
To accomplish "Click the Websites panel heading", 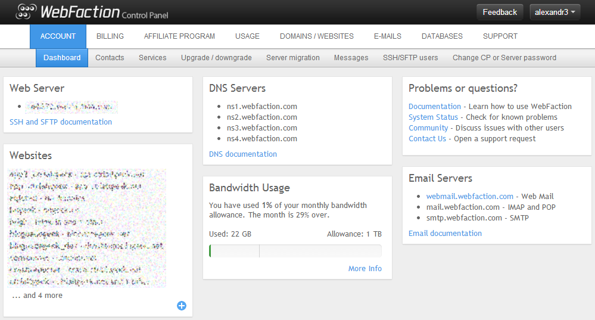I will (x=31, y=156).
